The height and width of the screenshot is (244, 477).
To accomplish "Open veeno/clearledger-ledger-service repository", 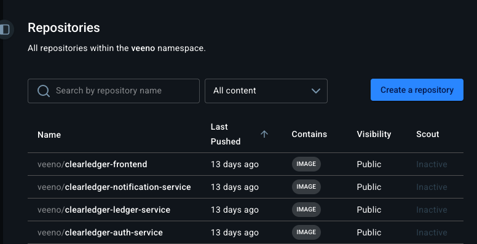I will [104, 210].
